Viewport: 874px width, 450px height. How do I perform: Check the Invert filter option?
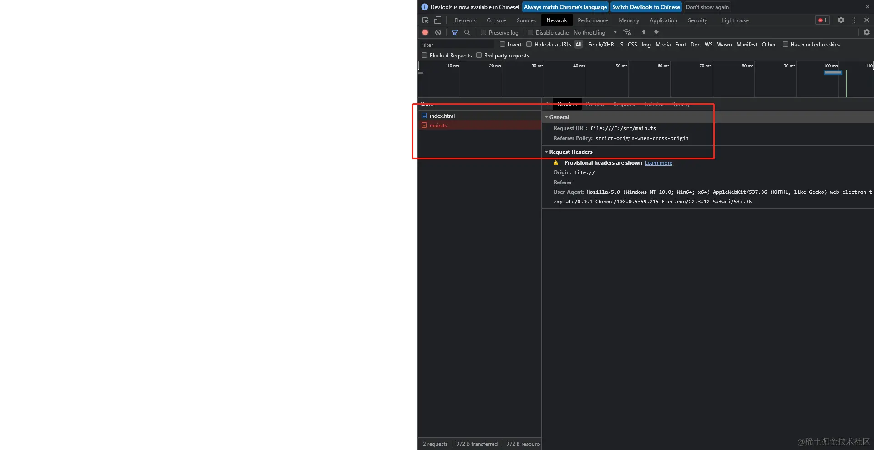[x=502, y=44]
